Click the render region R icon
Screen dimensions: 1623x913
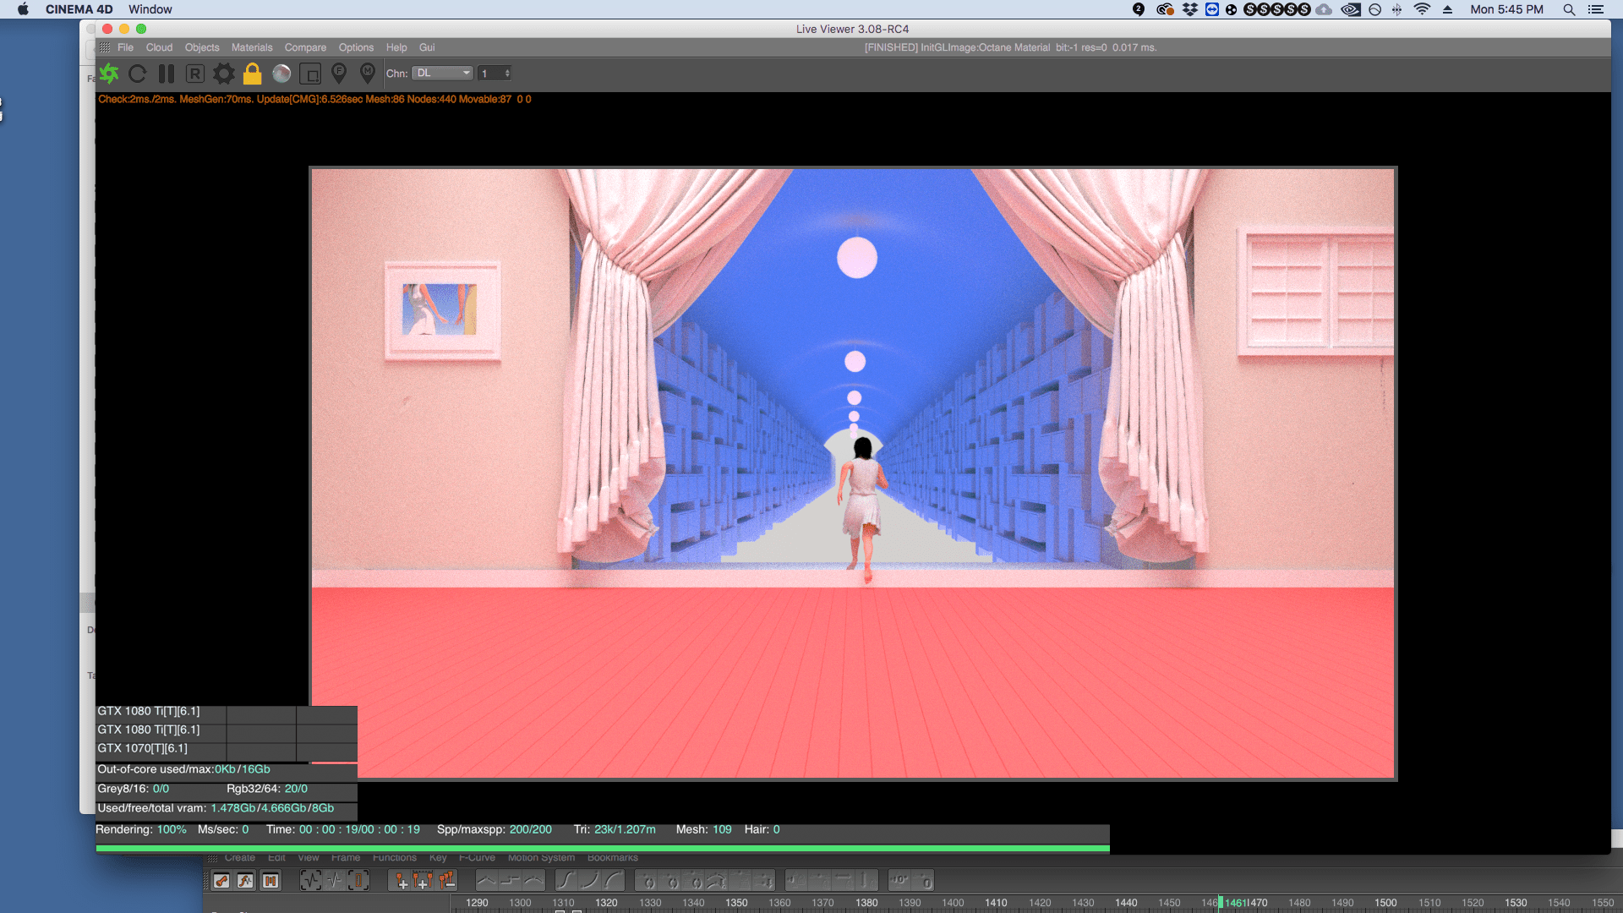pos(194,74)
